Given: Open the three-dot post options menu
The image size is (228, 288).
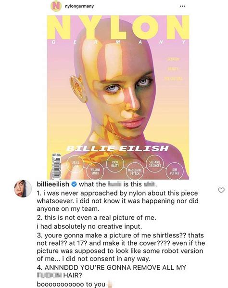Looking at the screenshot, I should pyautogui.click(x=182, y=6).
